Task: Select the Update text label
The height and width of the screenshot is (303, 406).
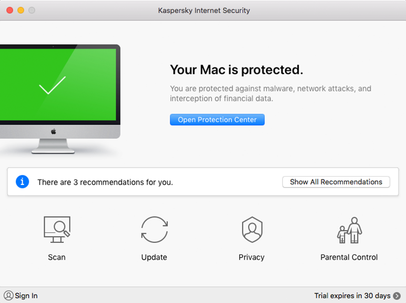Action: coord(154,257)
